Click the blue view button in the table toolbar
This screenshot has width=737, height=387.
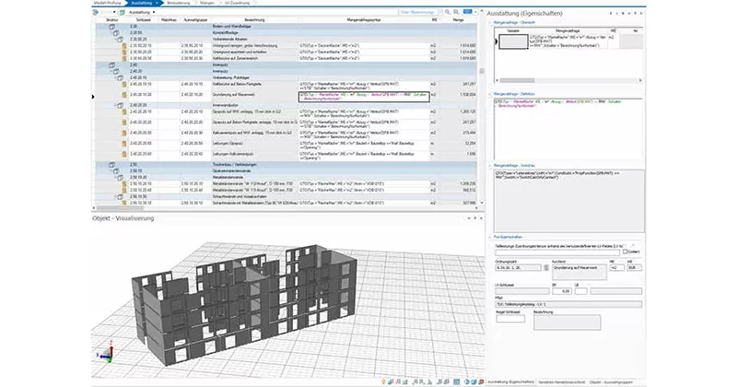(x=468, y=12)
